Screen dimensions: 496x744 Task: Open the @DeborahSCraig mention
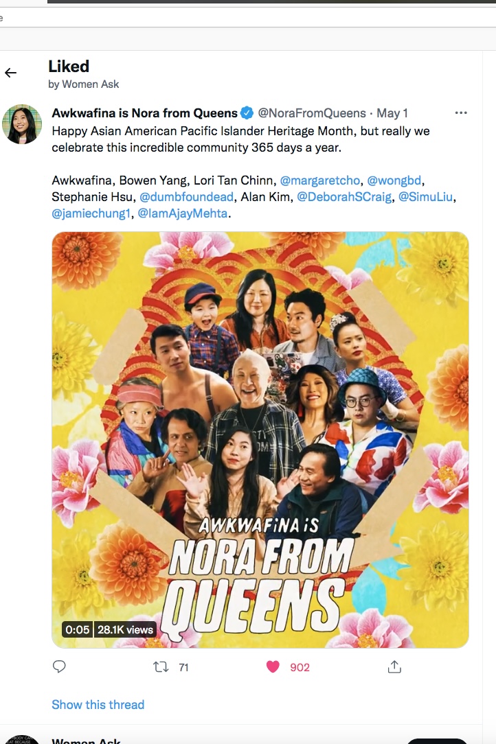344,197
